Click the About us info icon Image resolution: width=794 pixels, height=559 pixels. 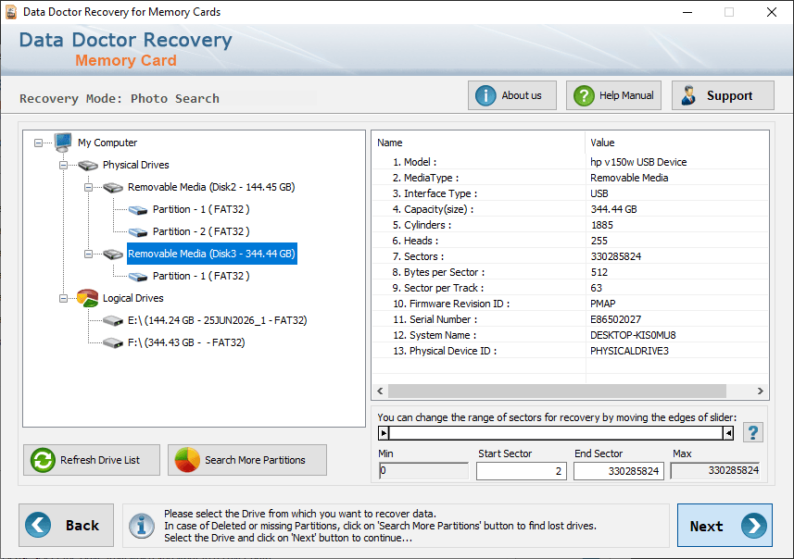click(485, 95)
